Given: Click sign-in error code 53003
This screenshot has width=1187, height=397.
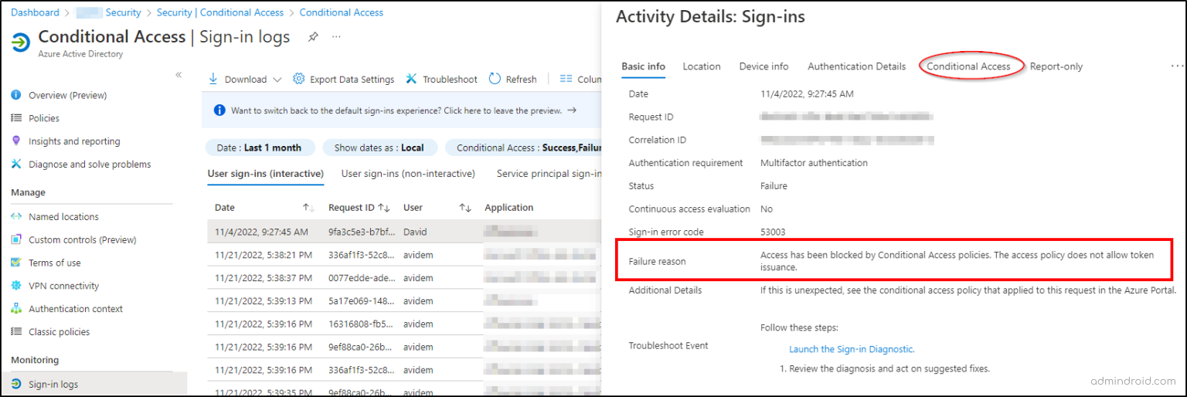Looking at the screenshot, I should [x=774, y=232].
